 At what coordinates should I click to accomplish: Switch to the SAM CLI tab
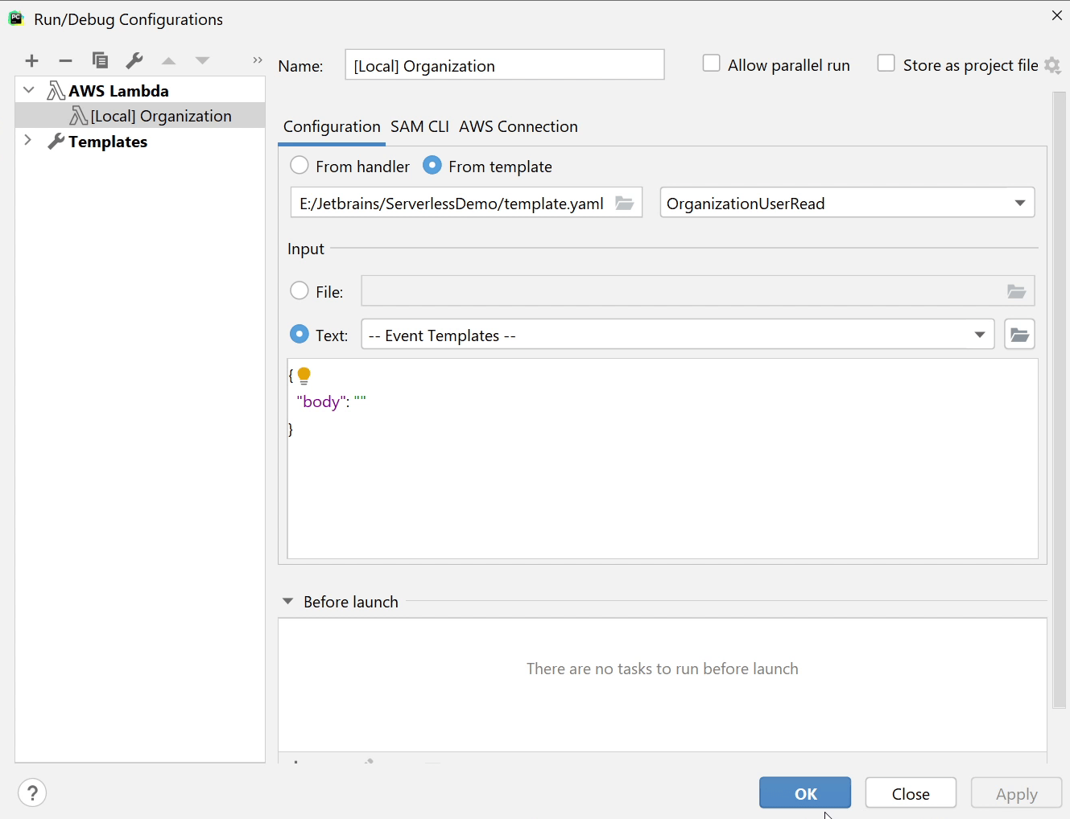tap(419, 126)
